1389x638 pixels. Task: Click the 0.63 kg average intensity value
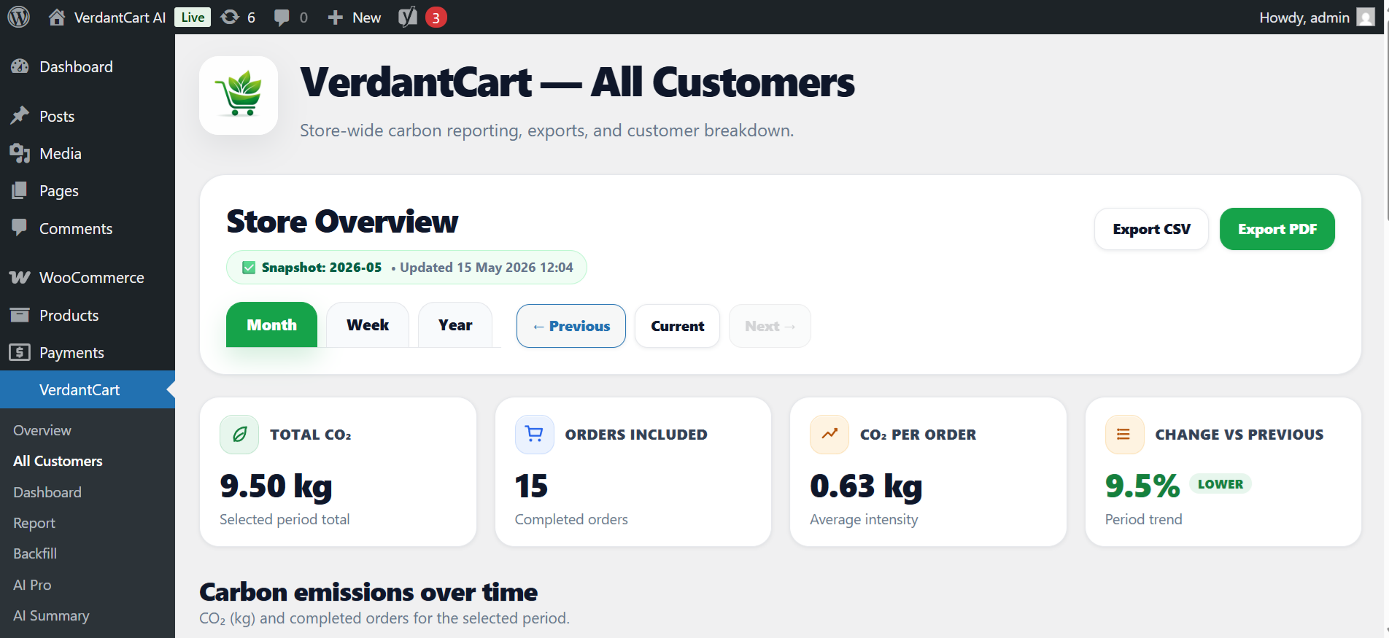coord(866,486)
